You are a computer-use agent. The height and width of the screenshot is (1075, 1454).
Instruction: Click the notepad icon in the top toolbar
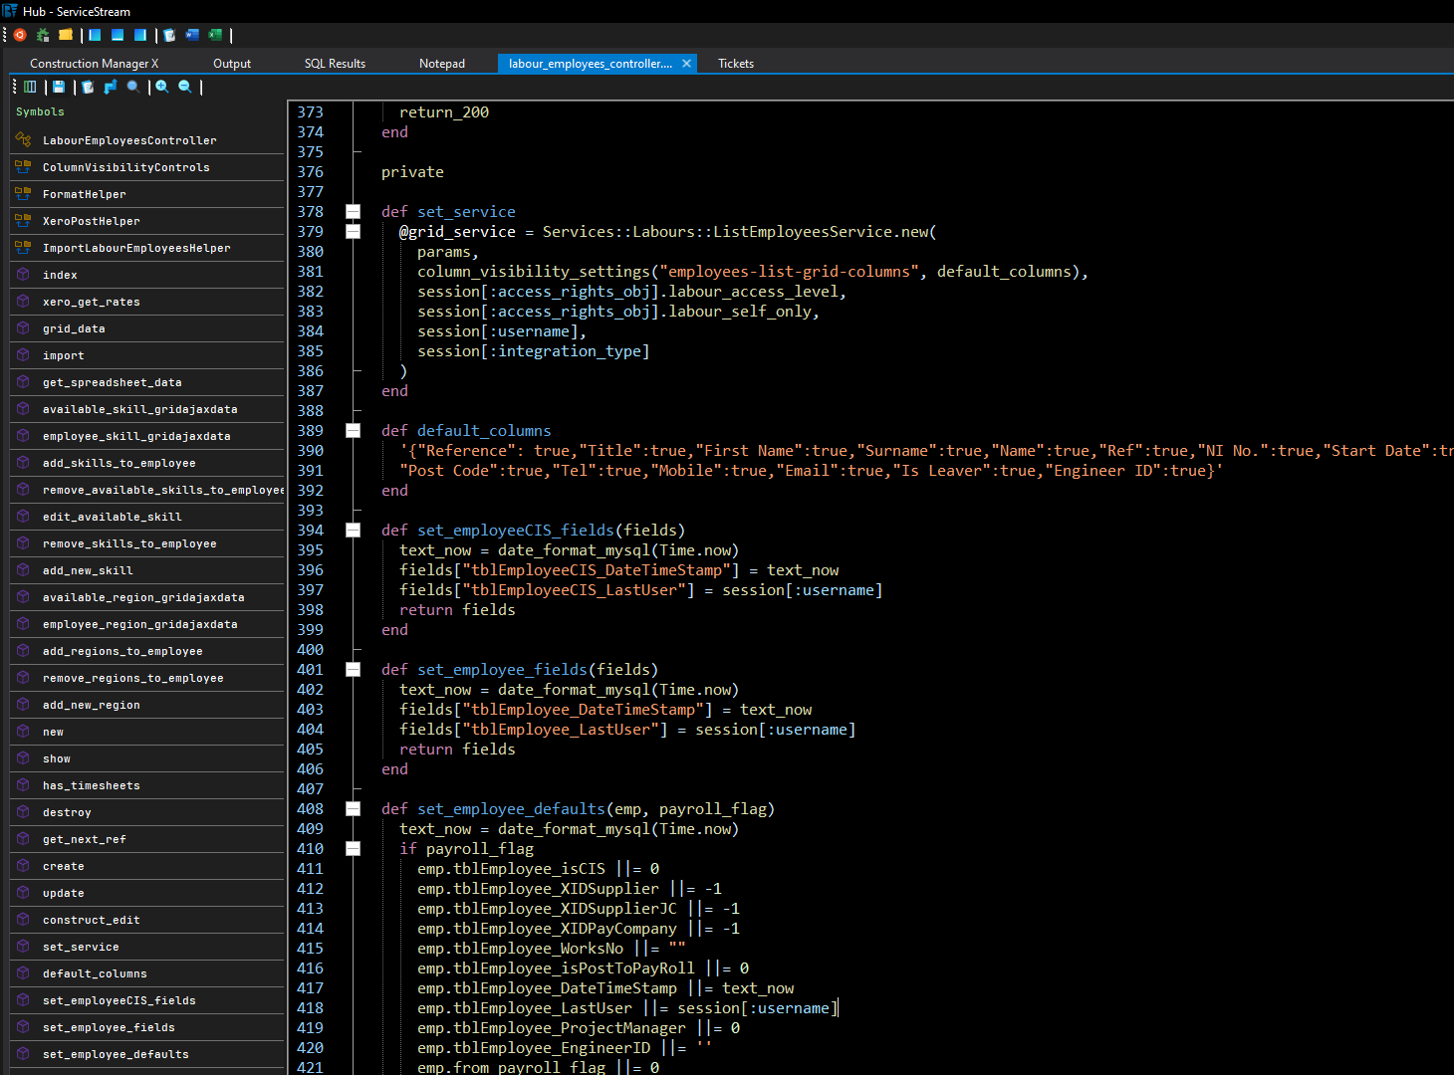pos(169,35)
